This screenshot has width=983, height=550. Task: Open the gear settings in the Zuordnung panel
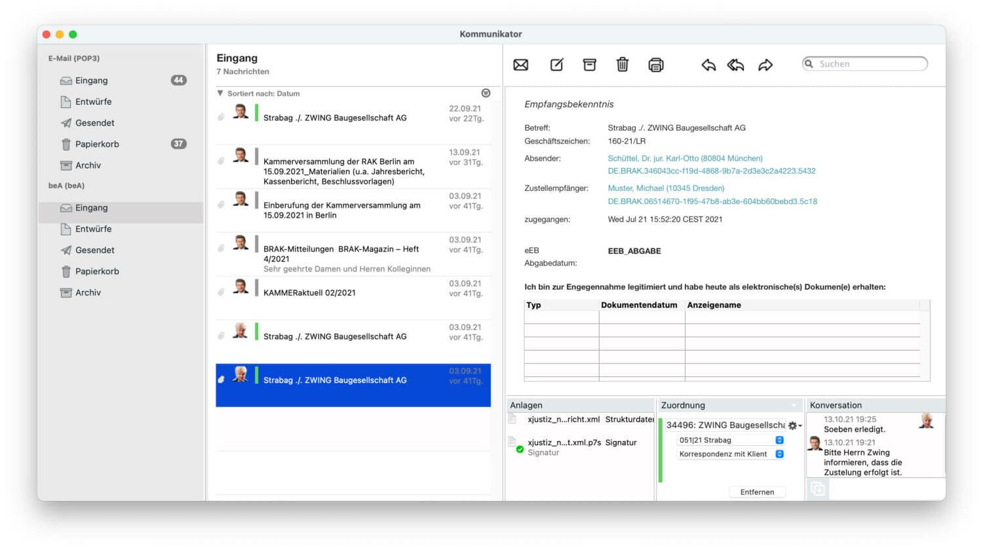(x=792, y=425)
